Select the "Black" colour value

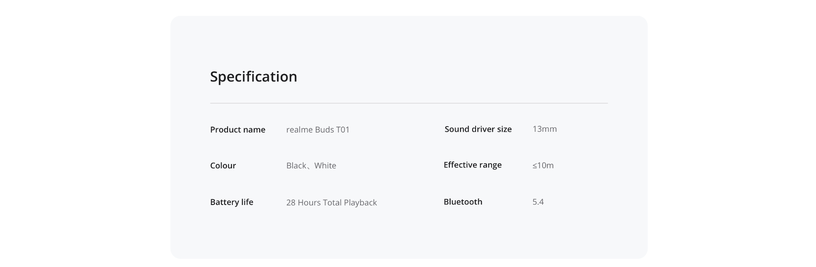[296, 166]
